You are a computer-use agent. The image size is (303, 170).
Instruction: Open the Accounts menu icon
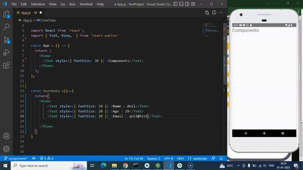pyautogui.click(x=6, y=136)
